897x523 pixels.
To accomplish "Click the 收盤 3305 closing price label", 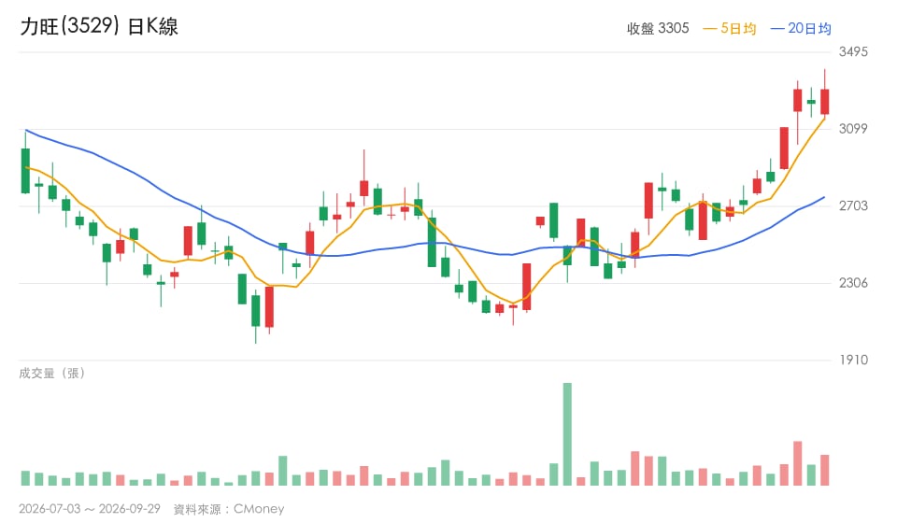I will coord(658,29).
